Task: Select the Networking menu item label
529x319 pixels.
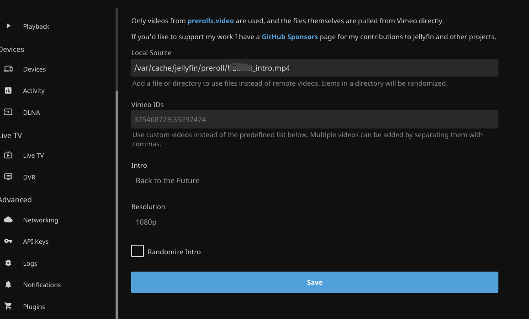Action: 41,220
